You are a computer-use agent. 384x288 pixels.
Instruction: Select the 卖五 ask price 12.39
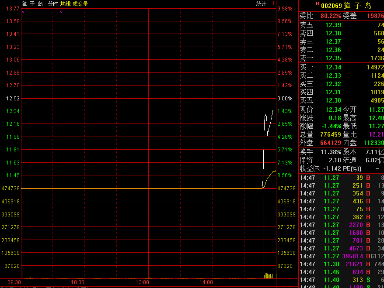333,25
